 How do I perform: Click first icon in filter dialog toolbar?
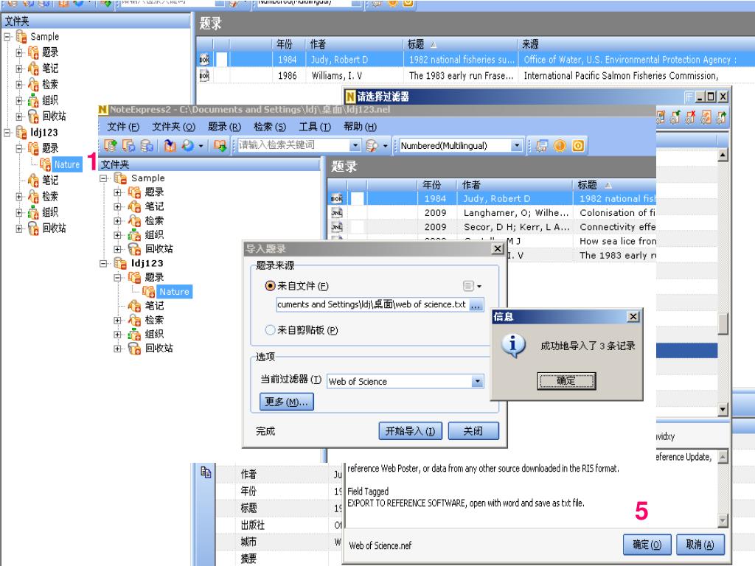point(661,117)
